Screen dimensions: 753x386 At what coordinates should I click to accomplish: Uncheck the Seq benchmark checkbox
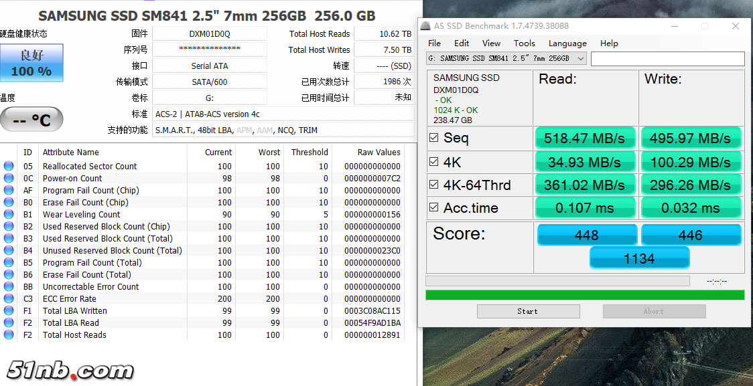[433, 138]
